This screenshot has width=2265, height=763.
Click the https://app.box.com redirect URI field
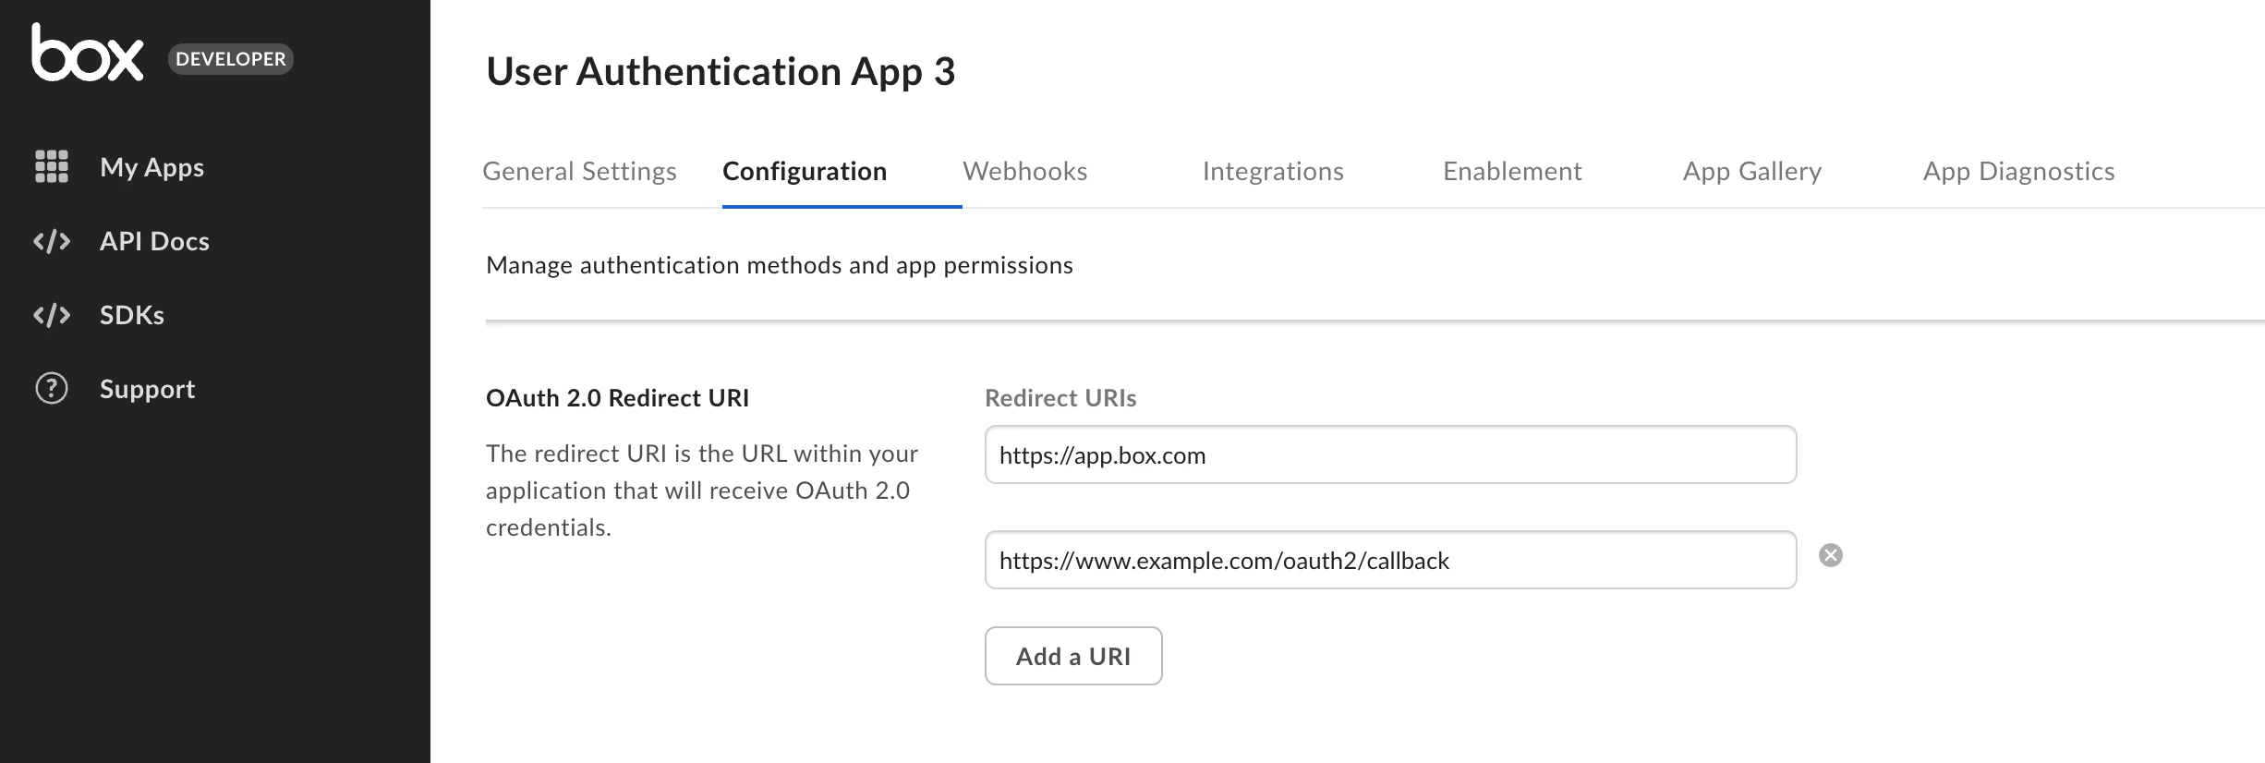[1390, 454]
